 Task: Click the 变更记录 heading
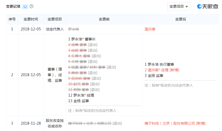tap(13, 6)
